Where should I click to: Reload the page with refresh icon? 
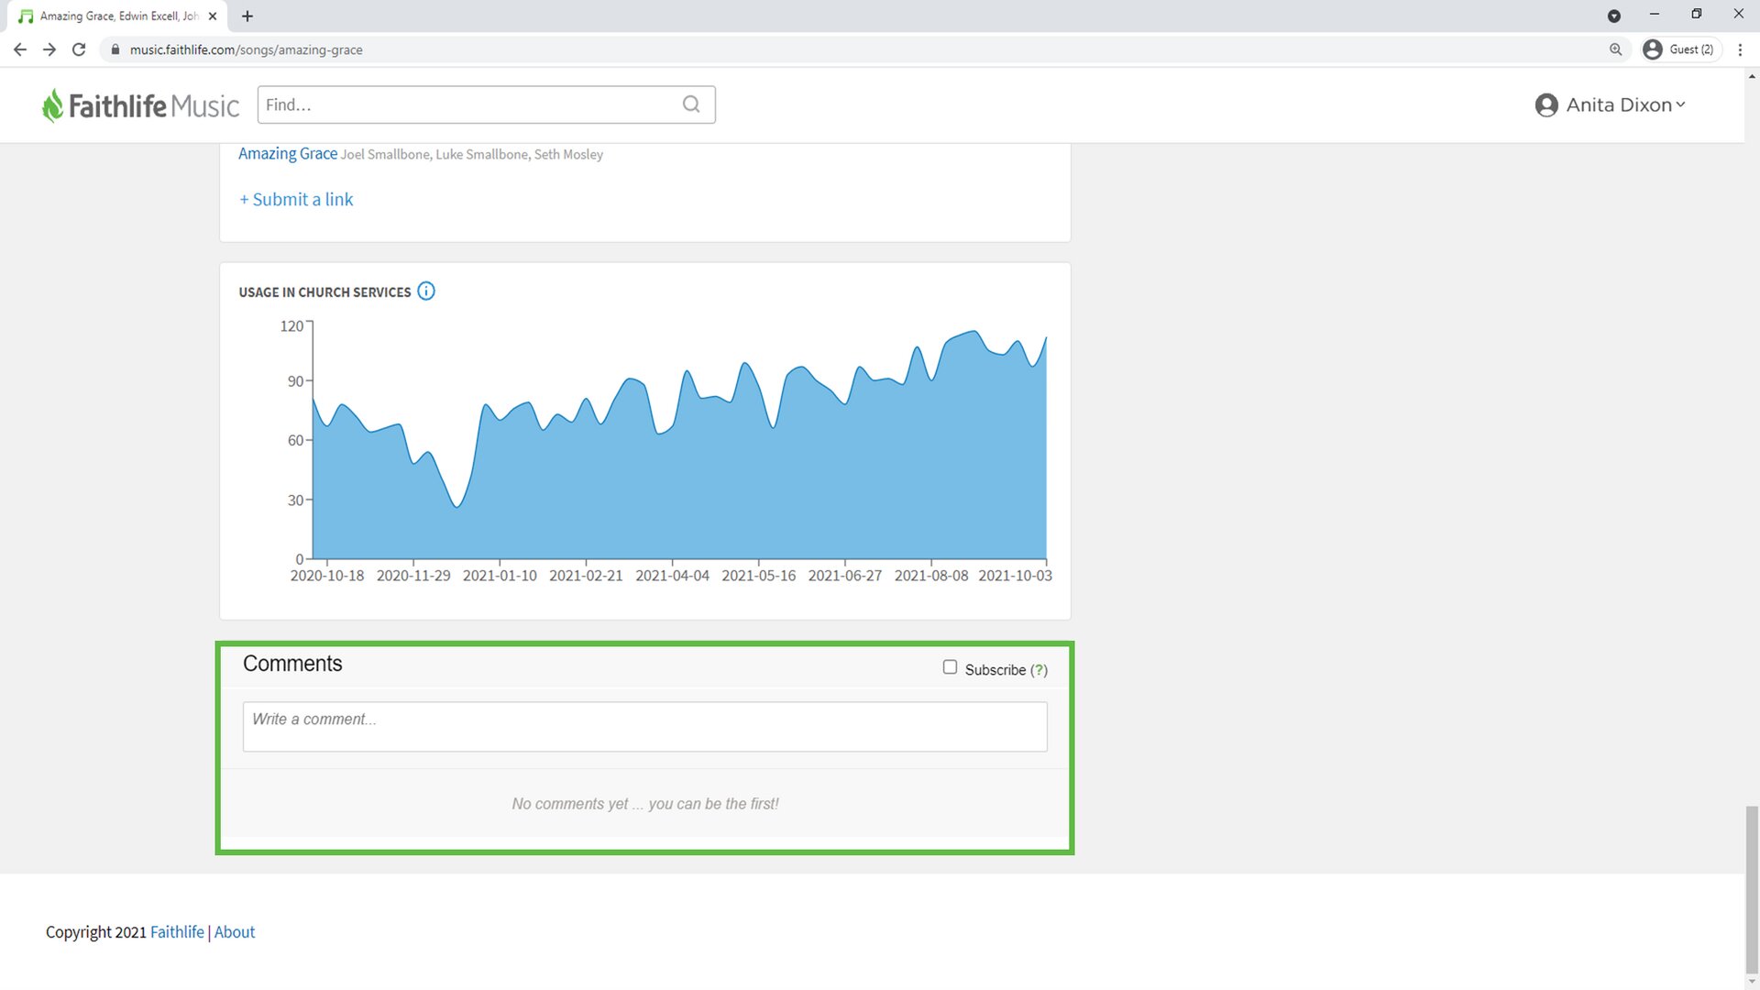click(79, 49)
